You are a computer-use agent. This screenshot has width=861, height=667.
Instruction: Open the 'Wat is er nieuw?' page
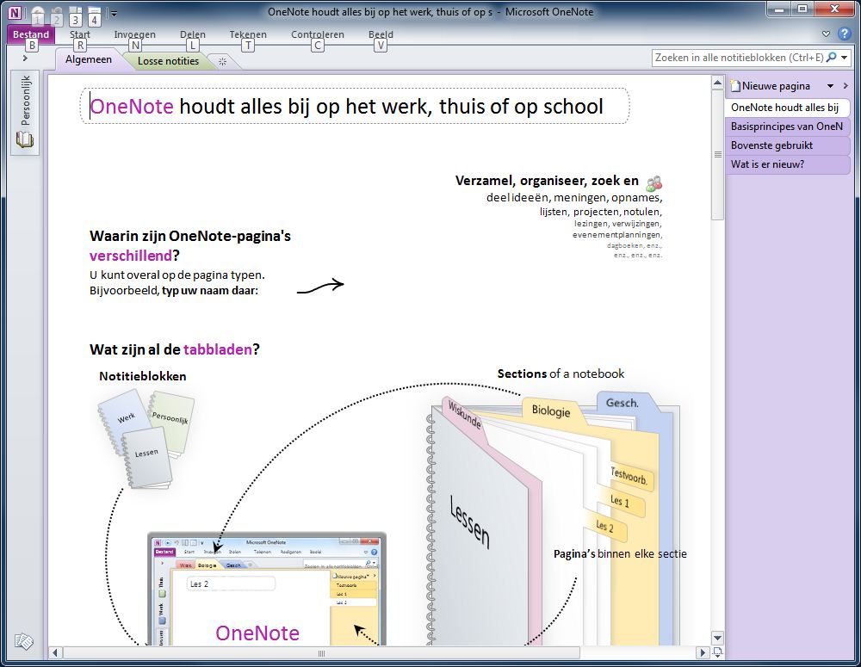tap(787, 164)
